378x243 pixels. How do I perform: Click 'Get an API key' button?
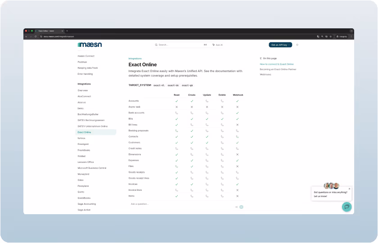click(x=280, y=45)
